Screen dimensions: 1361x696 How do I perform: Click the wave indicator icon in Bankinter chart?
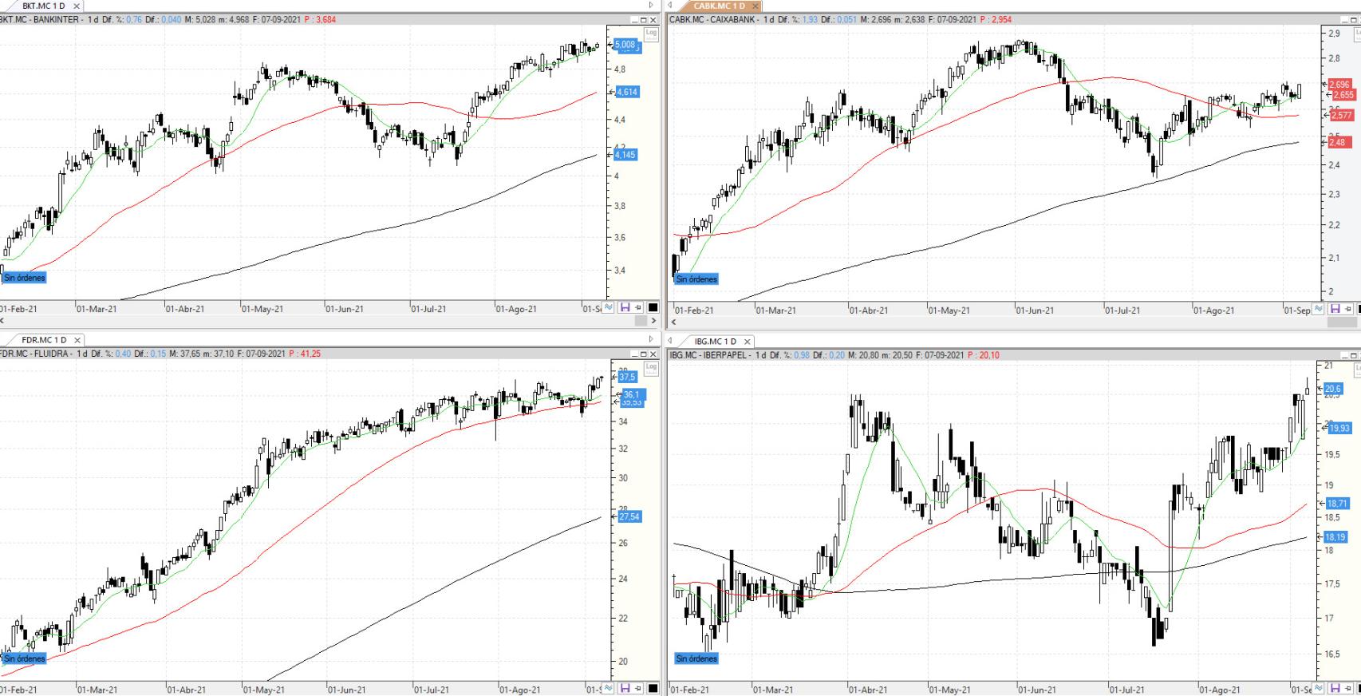[x=609, y=308]
